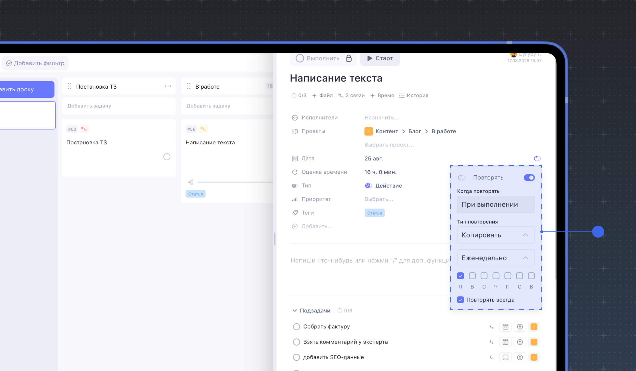Open the При выполнении field
The height and width of the screenshot is (371, 636).
coord(496,204)
